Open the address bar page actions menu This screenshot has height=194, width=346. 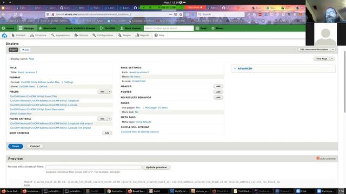point(171,15)
